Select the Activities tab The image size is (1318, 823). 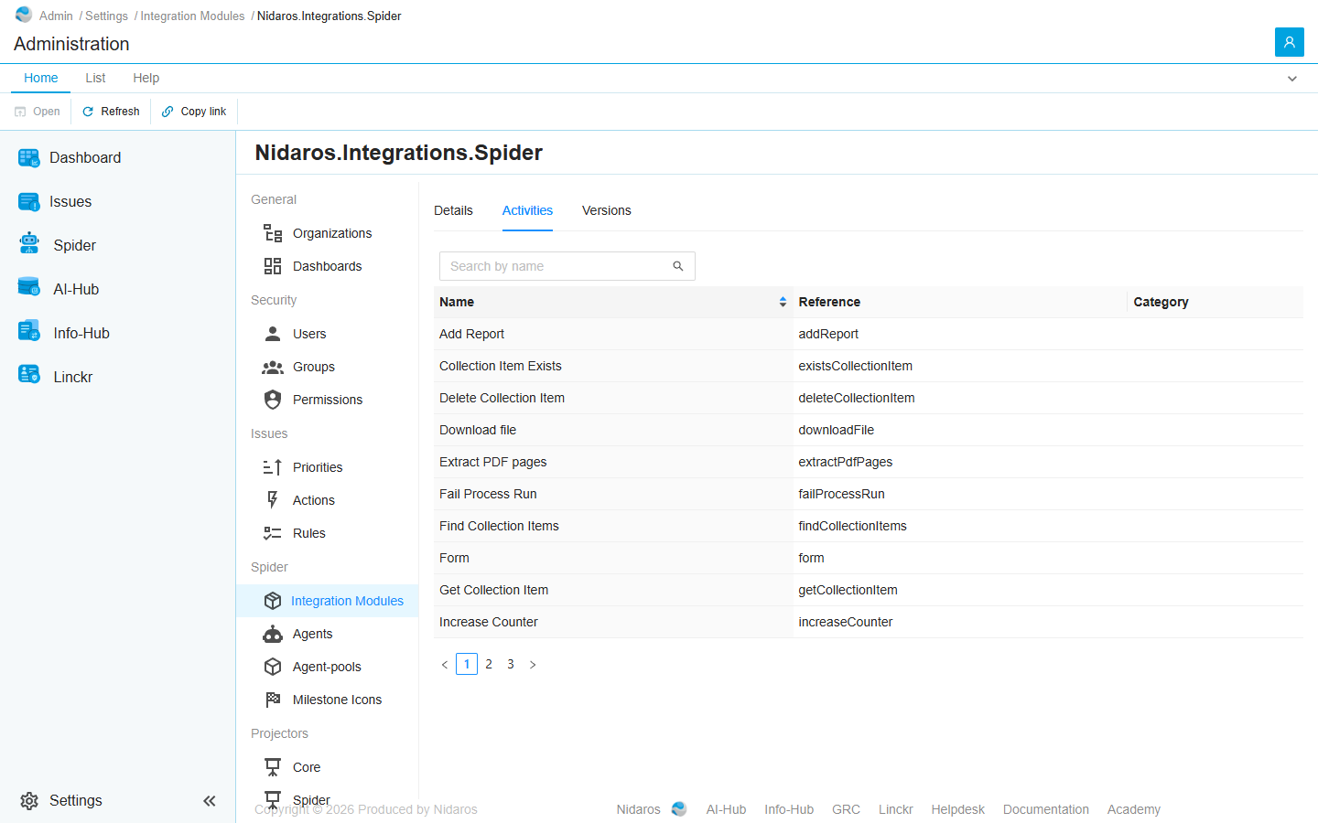tap(527, 210)
